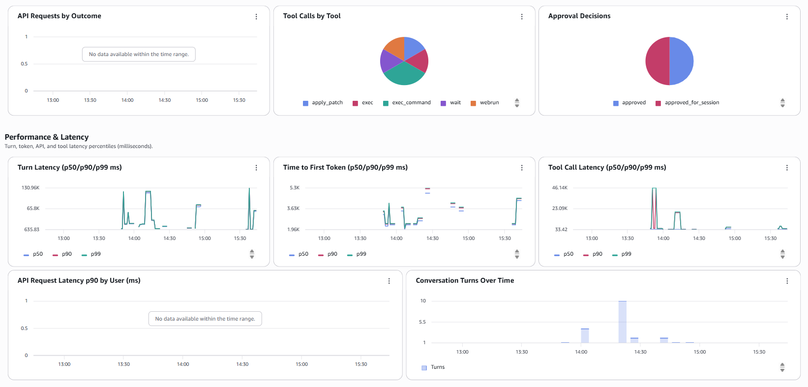Toggle the exec legend entry in Tool Calls
This screenshot has height=387, width=808.
tap(363, 103)
